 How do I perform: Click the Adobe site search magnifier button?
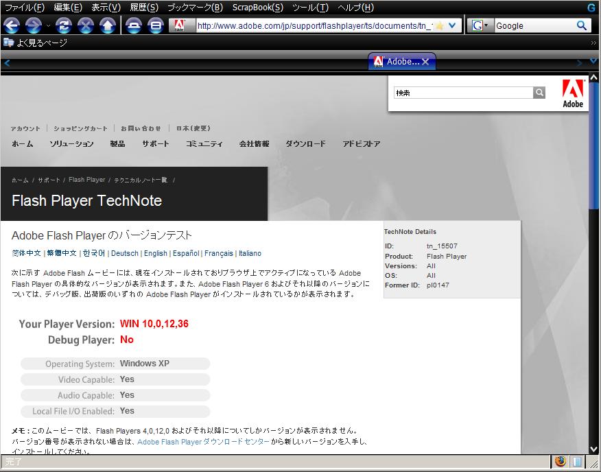coord(539,93)
